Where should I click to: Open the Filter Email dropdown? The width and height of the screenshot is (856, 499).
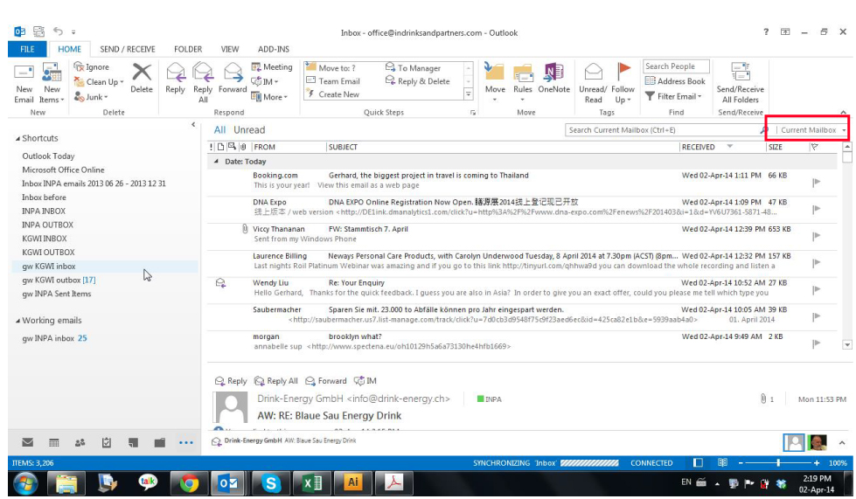coord(673,96)
